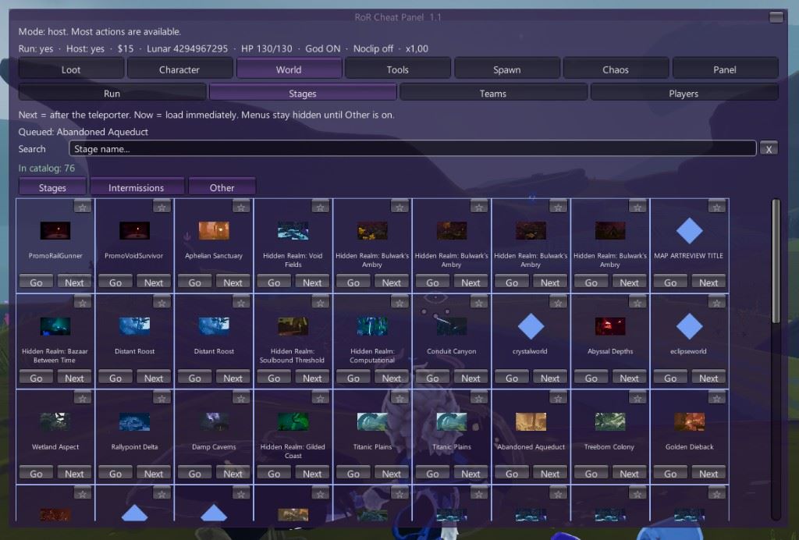Viewport: 799px width, 540px height.
Task: Click the Wetland Aspect thumbnail
Action: [x=55, y=422]
